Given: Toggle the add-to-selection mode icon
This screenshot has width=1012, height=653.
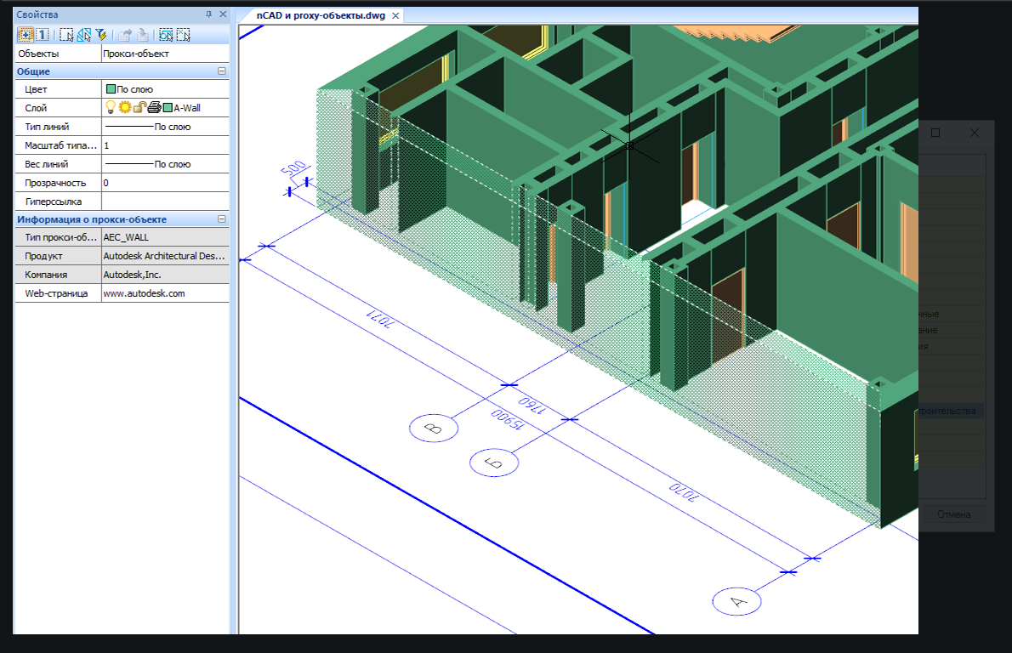Looking at the screenshot, I should tap(26, 35).
